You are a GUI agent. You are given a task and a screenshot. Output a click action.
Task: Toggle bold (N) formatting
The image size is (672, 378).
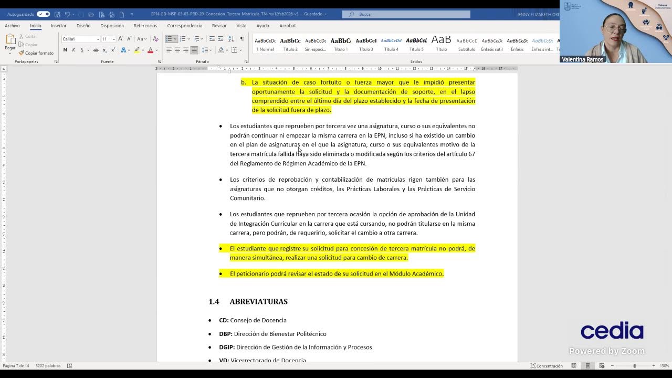click(65, 50)
